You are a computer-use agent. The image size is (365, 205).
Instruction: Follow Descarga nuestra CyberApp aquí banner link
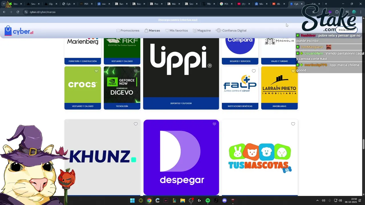[178, 20]
